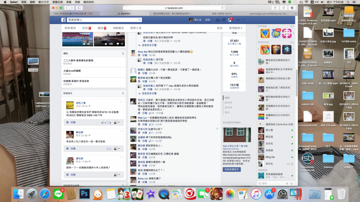Open Facebook messages icon
This screenshot has height=202, width=360.
pyautogui.click(x=223, y=20)
